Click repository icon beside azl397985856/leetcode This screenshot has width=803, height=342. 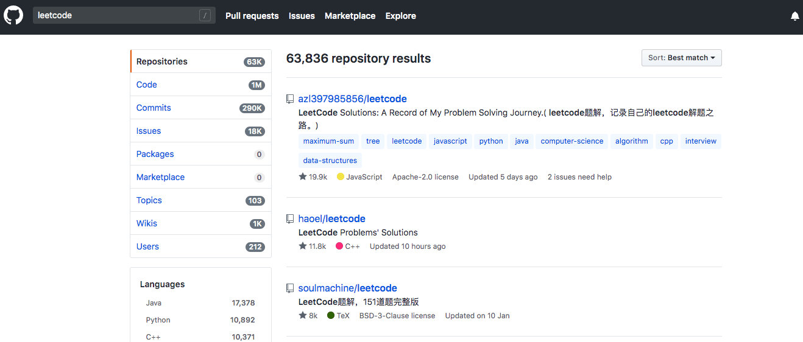point(290,99)
